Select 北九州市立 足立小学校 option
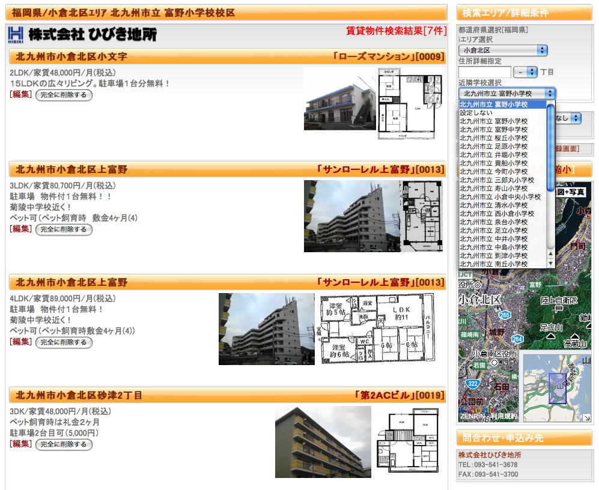This screenshot has height=490, width=599. click(502, 231)
